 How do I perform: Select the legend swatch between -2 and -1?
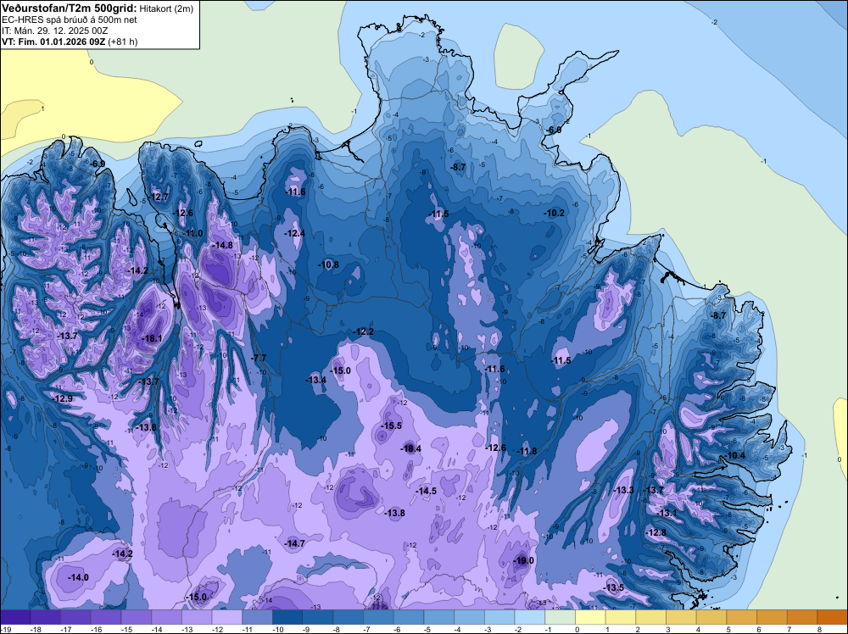point(530,617)
